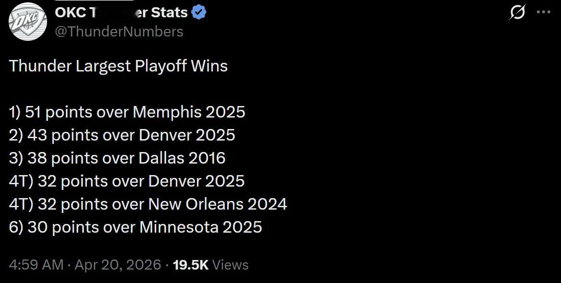Click the 'Thunder Largest Playoff Wins' heading text
The image size is (561, 283).
pyautogui.click(x=118, y=66)
